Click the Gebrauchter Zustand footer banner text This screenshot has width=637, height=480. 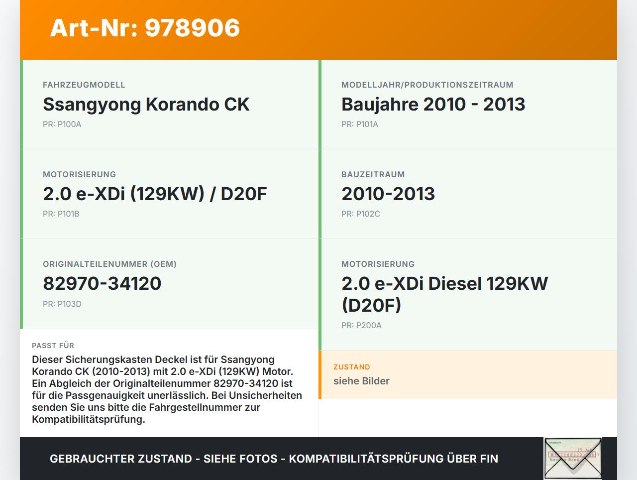click(x=274, y=459)
